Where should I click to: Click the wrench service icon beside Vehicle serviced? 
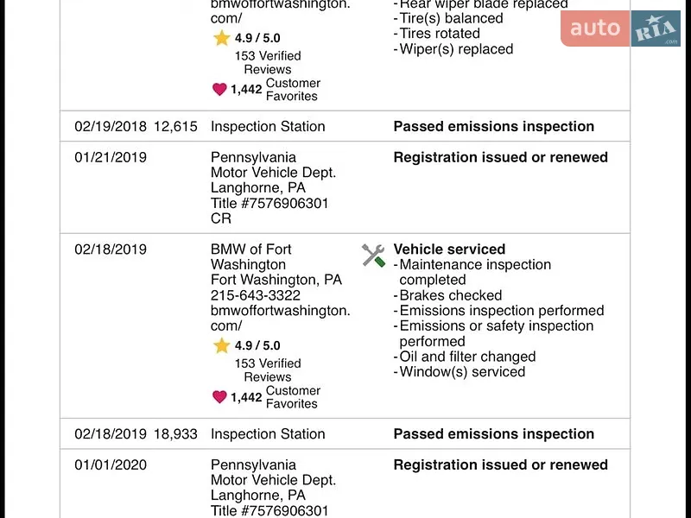click(x=373, y=256)
